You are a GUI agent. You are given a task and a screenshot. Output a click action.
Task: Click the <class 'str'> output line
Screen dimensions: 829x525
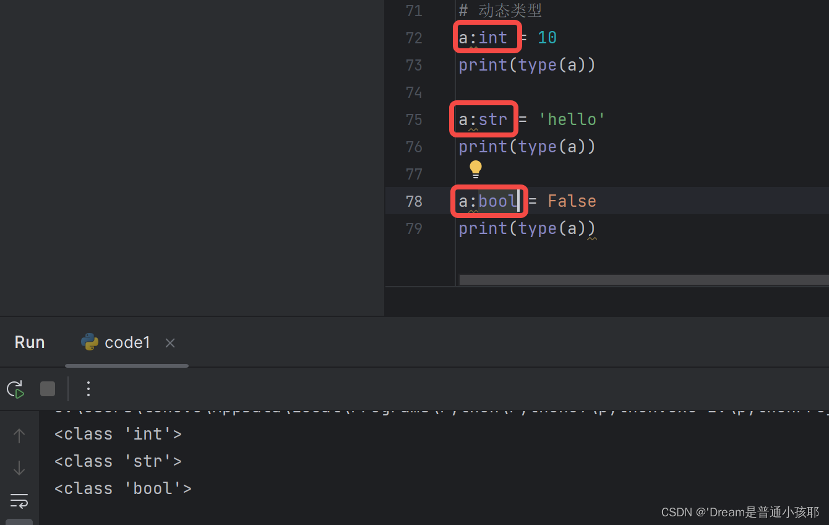click(x=118, y=461)
